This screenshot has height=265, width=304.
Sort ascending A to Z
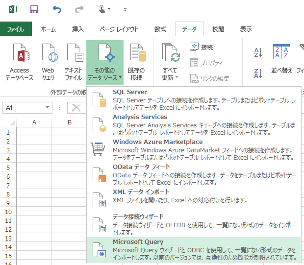[258, 52]
